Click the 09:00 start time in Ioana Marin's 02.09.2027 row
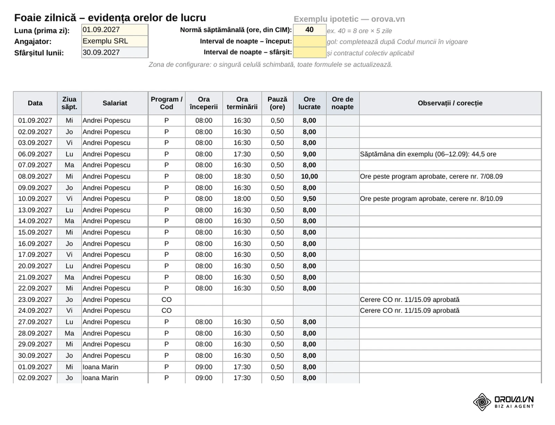555x425 pixels. (204, 378)
